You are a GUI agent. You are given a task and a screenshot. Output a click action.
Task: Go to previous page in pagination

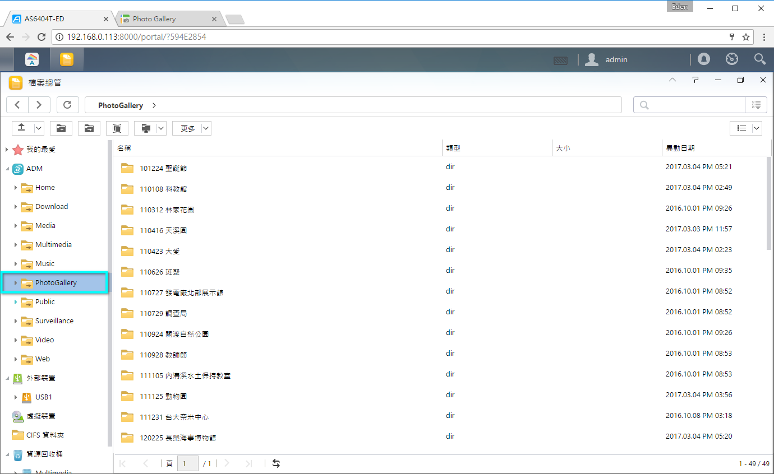[146, 463]
